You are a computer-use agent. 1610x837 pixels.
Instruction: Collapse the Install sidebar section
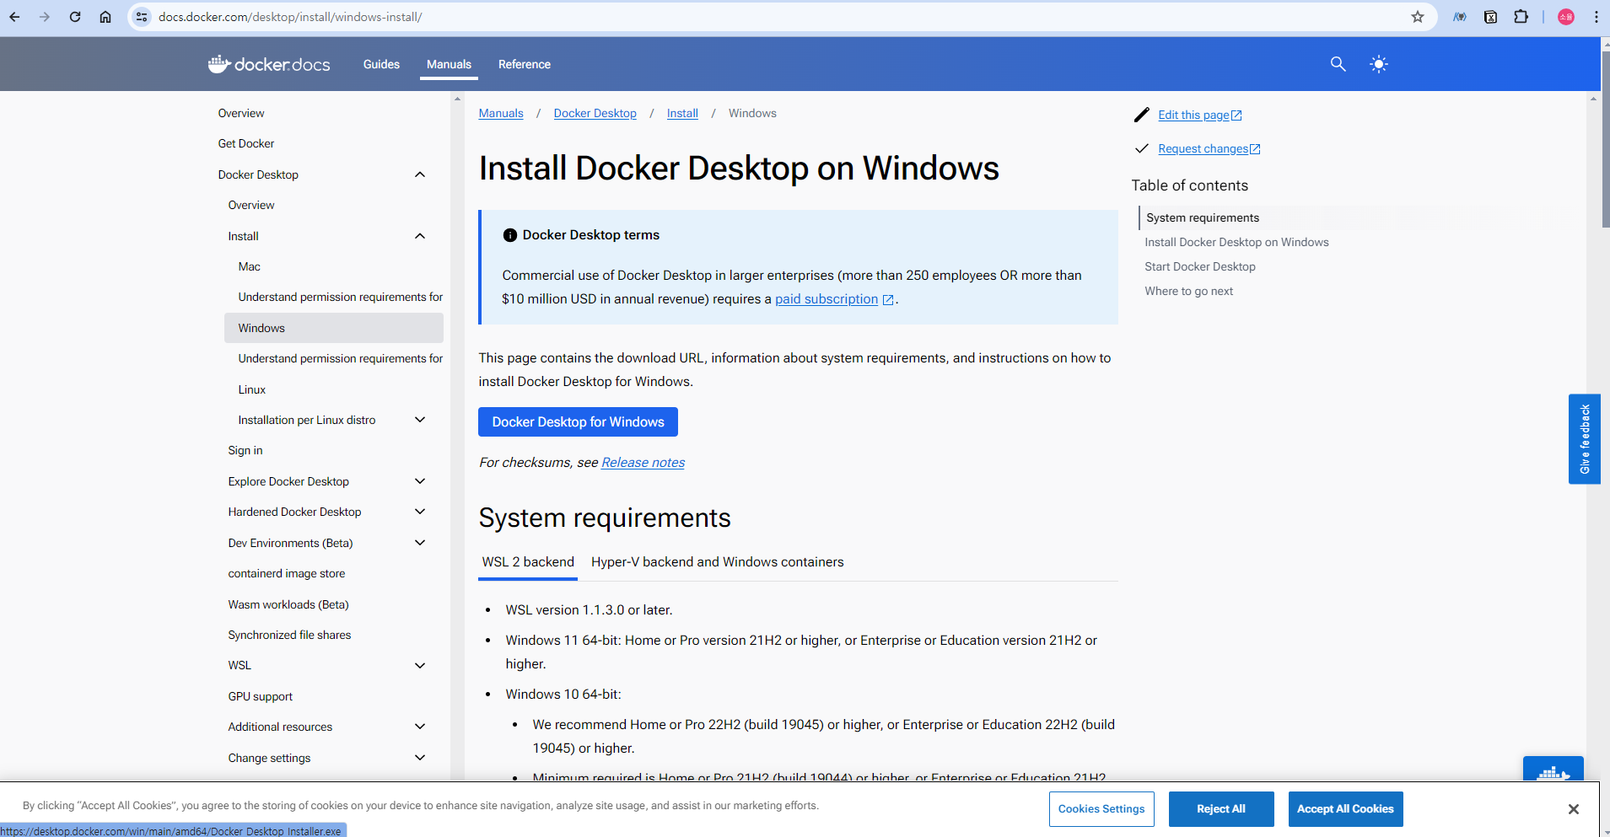[420, 236]
